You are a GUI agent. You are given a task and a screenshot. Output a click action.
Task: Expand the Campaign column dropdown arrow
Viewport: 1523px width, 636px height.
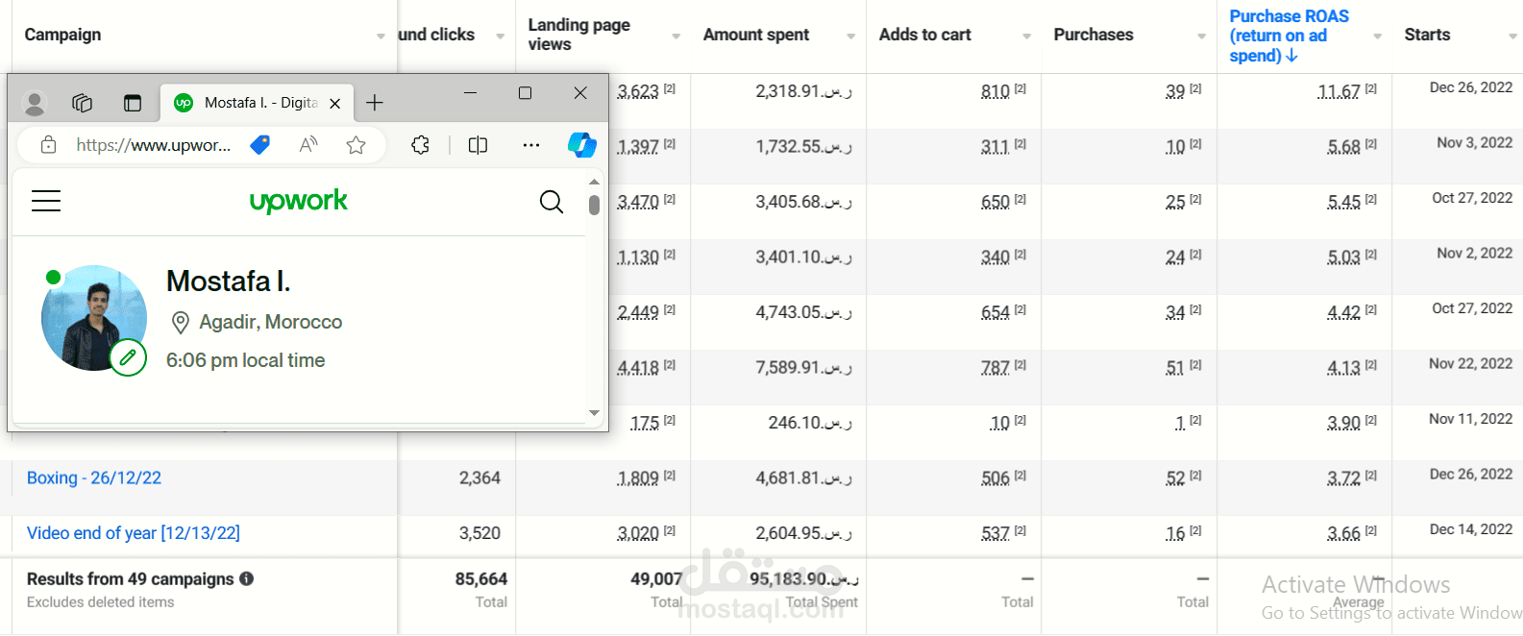point(381,37)
